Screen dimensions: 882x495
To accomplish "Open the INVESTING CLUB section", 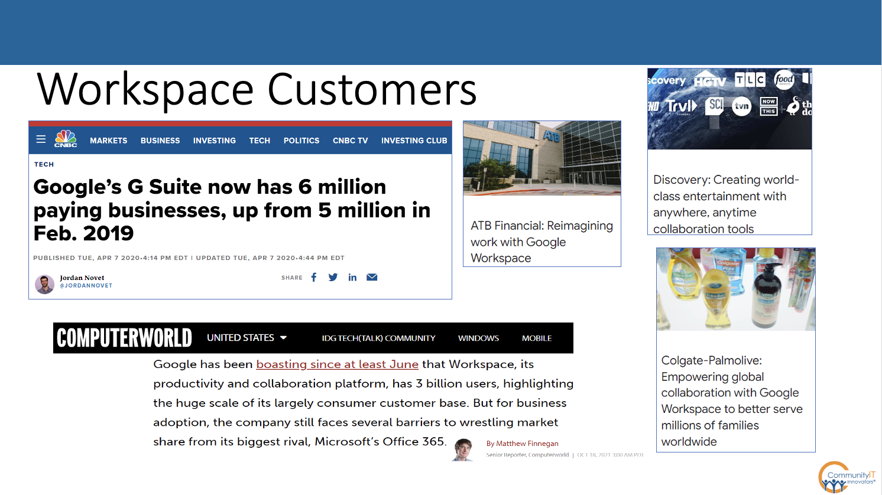I will coord(414,141).
